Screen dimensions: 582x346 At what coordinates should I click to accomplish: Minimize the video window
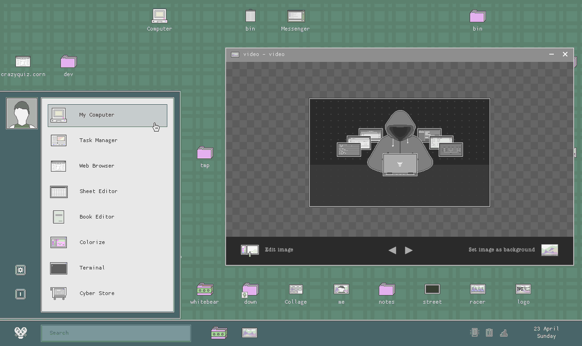pos(551,54)
